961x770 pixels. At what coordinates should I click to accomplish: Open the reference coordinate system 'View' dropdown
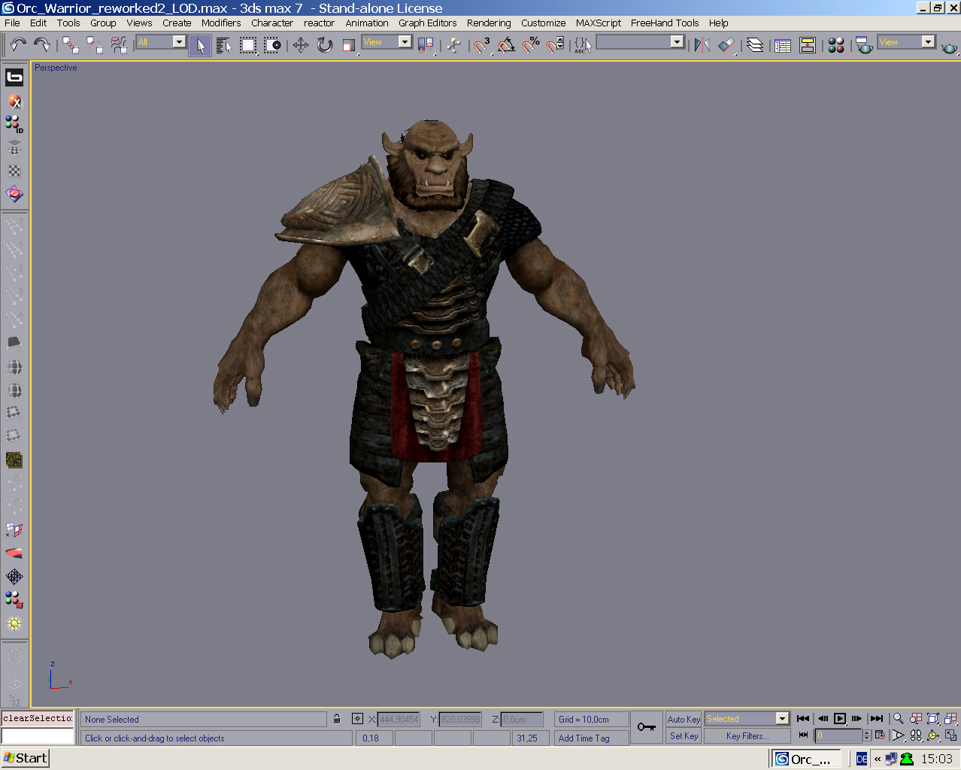405,42
